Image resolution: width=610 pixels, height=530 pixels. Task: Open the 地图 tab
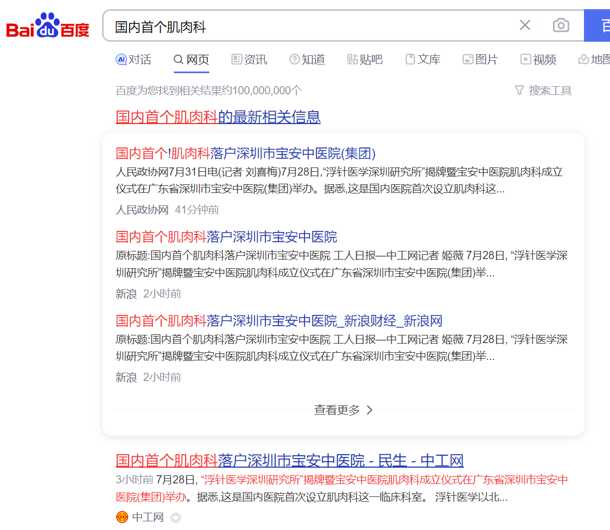pos(594,60)
